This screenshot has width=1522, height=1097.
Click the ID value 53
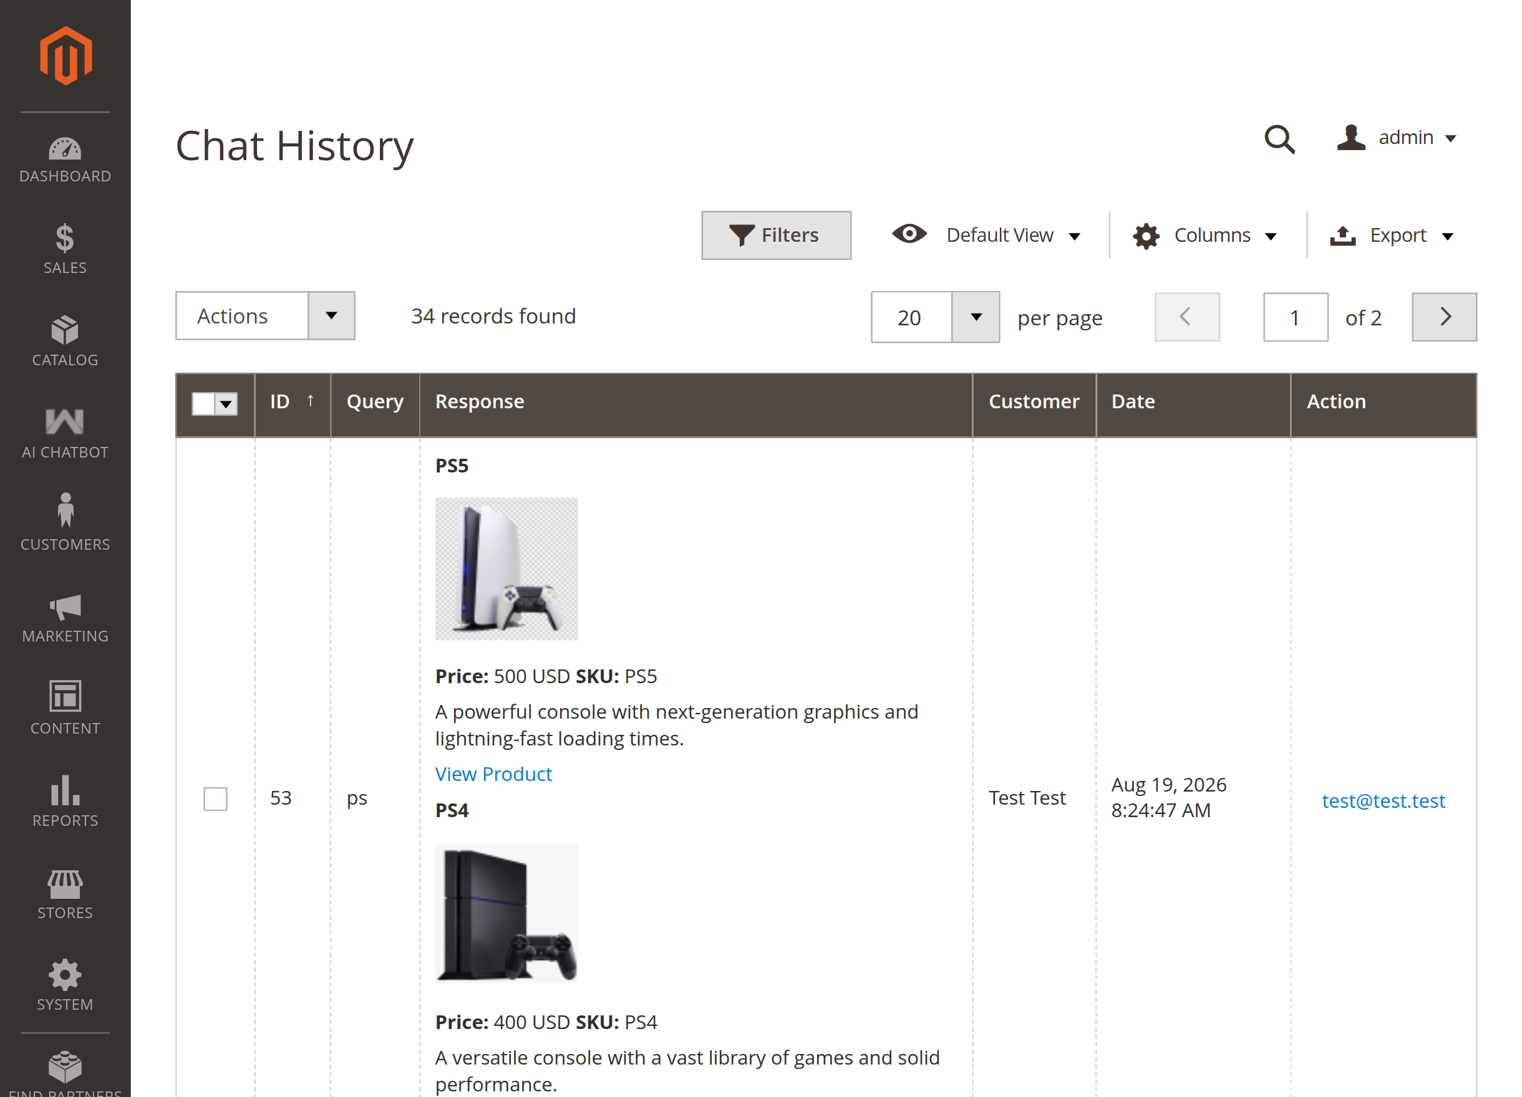point(281,798)
